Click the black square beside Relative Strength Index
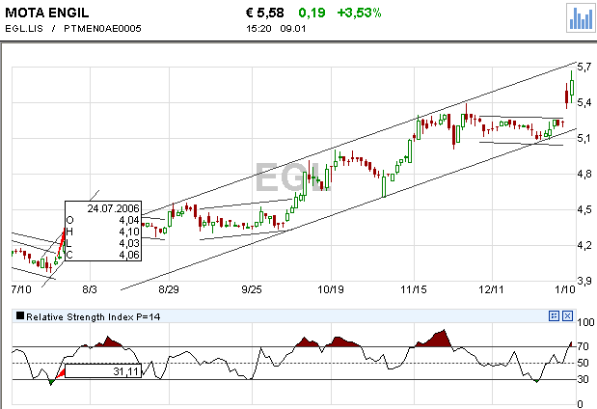This screenshot has width=597, height=409. pyautogui.click(x=20, y=315)
